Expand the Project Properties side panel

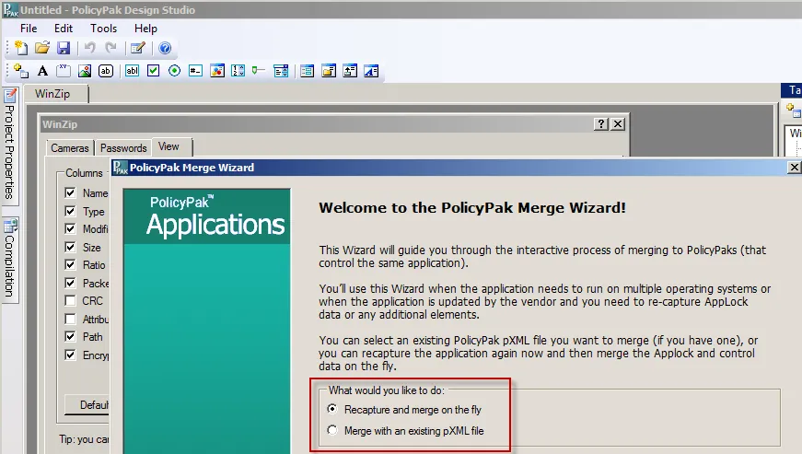pos(10,146)
